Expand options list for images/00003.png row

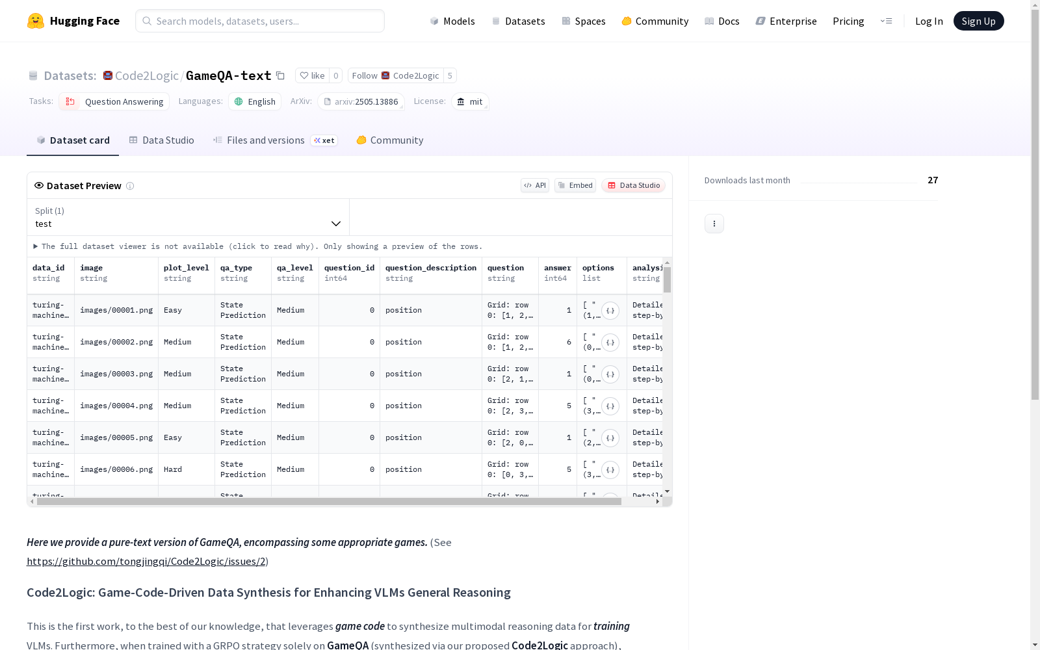pos(610,374)
